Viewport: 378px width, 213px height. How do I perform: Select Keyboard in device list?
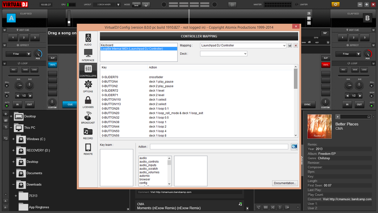tap(107, 45)
